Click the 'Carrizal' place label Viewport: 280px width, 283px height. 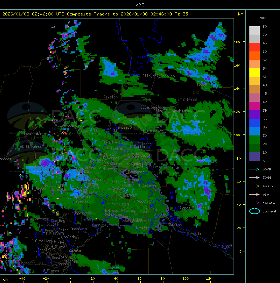point(100,225)
